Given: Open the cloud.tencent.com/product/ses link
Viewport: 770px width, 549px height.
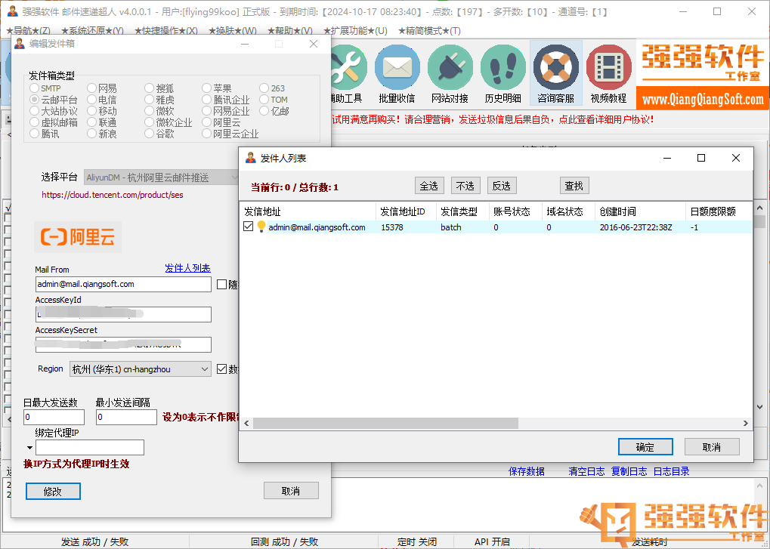Looking at the screenshot, I should pos(113,195).
